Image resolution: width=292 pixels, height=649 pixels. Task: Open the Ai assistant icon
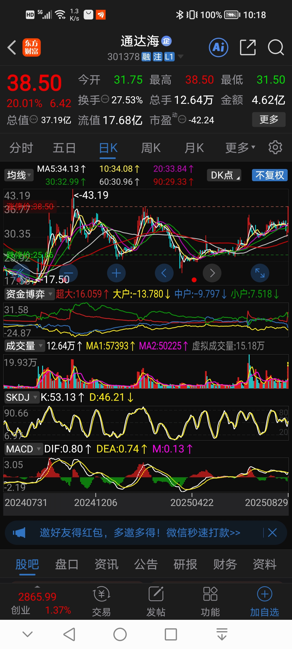(218, 48)
